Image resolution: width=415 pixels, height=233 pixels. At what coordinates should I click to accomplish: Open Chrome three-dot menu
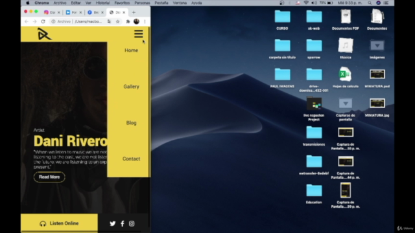[x=145, y=21]
